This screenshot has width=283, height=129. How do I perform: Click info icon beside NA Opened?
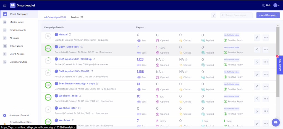(163, 59)
